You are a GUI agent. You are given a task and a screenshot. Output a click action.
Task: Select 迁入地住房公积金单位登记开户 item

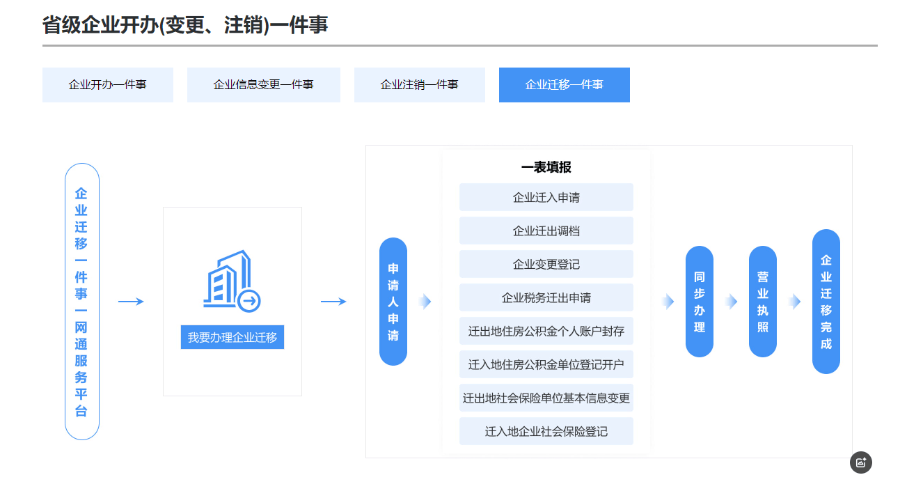(546, 364)
